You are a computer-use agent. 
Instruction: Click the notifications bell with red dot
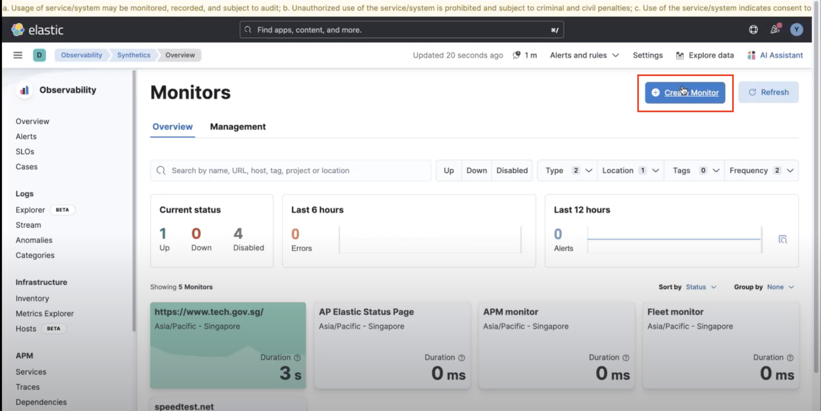[x=775, y=29]
